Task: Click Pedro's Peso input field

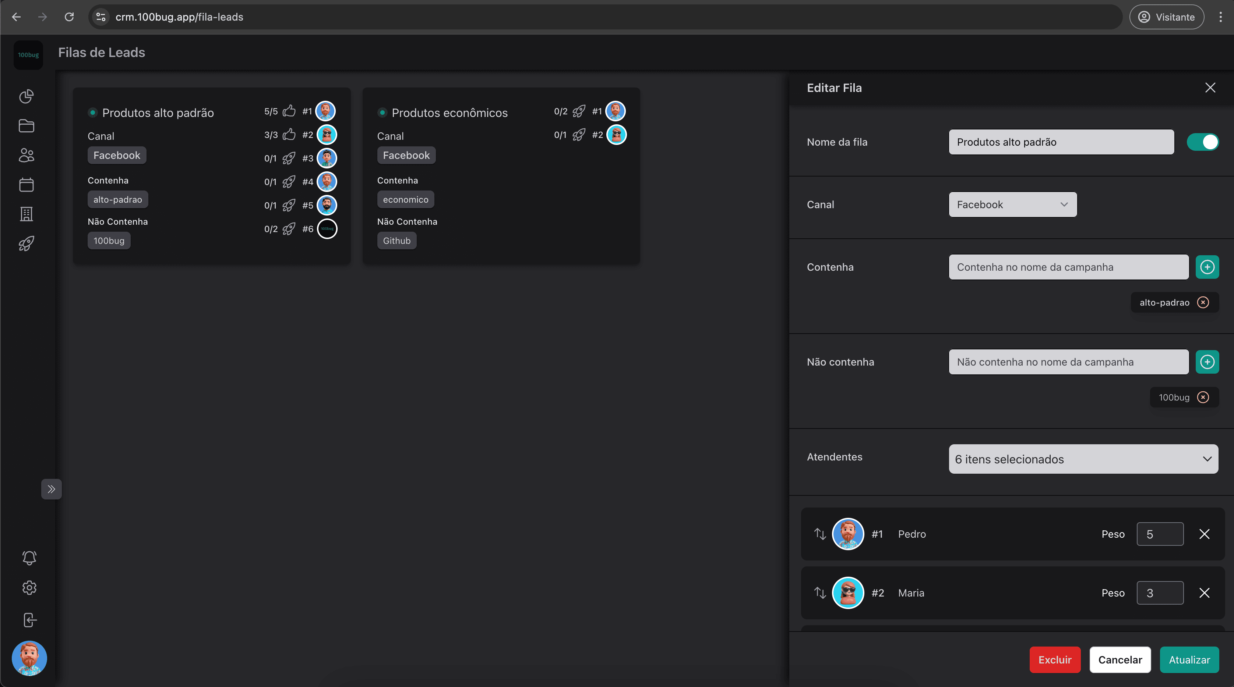Action: pos(1160,534)
